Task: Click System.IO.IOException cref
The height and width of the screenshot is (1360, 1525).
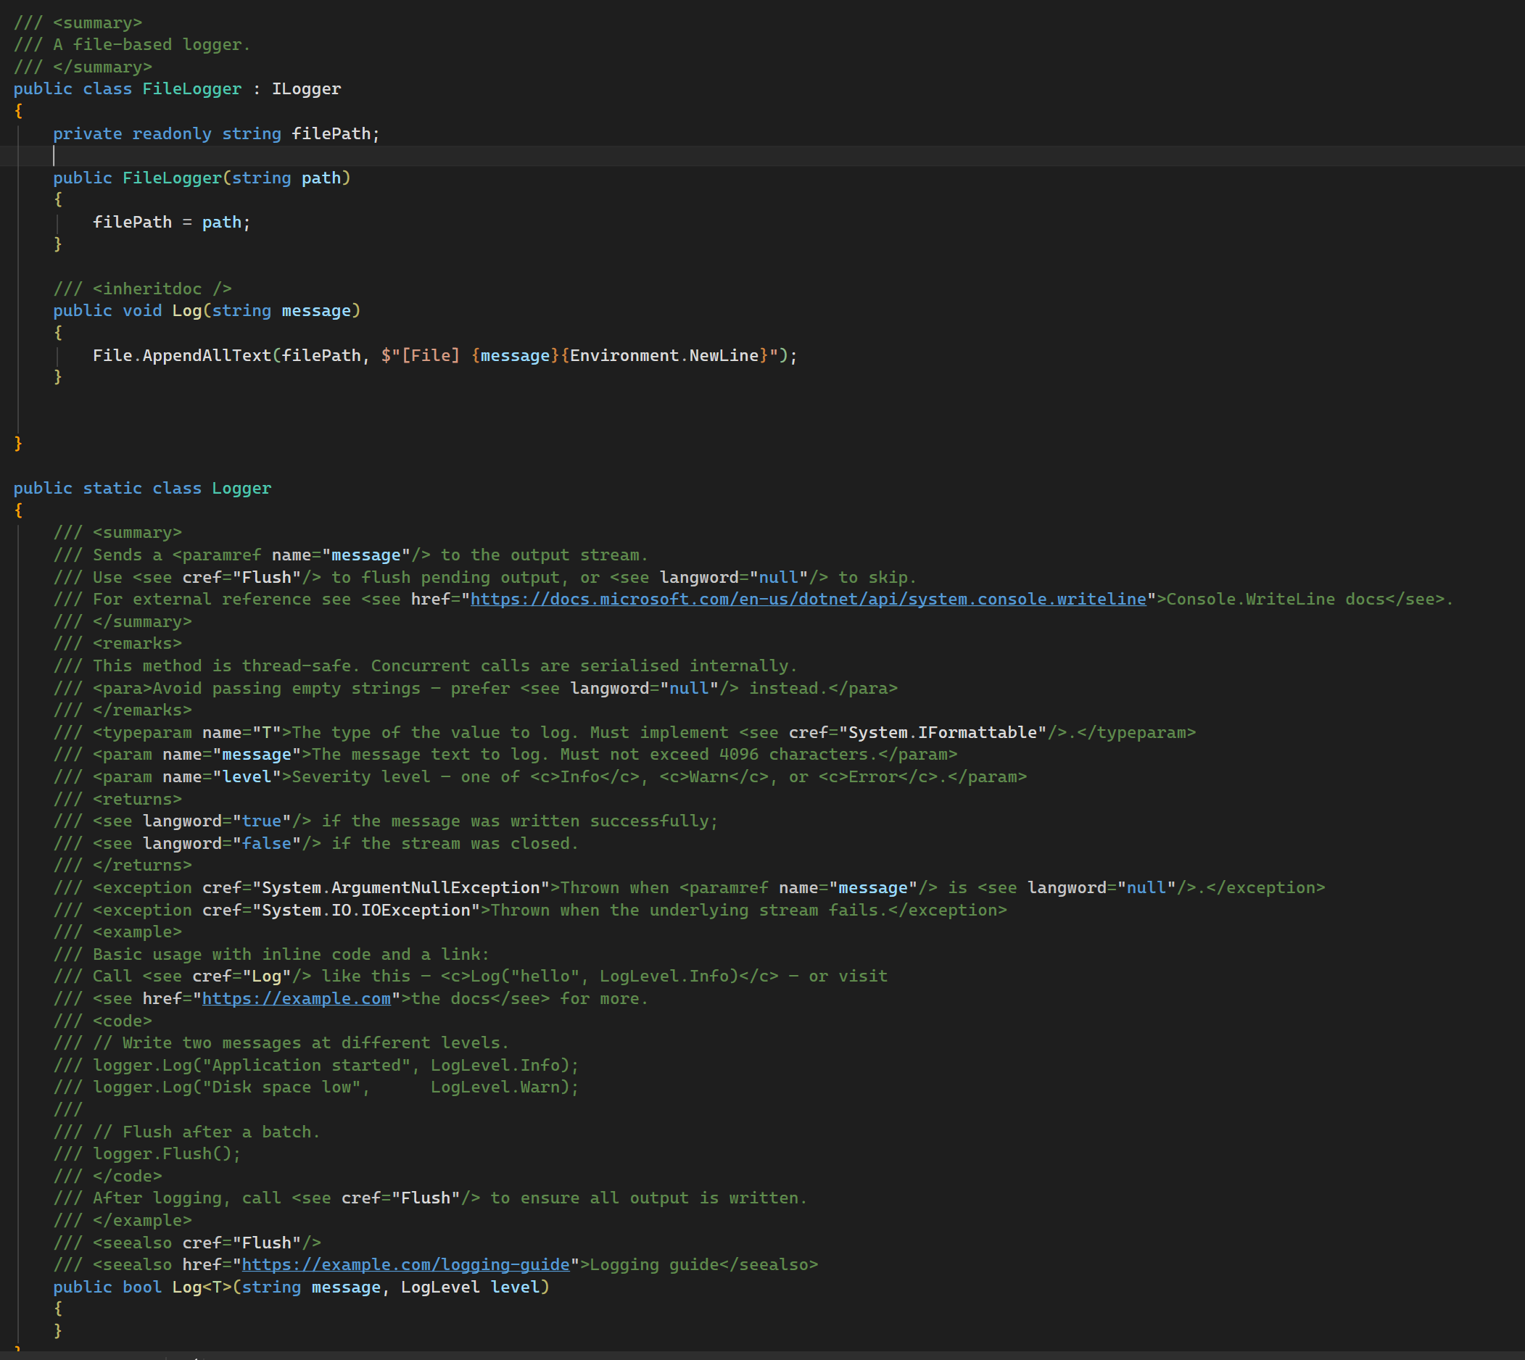Action: click(x=365, y=910)
